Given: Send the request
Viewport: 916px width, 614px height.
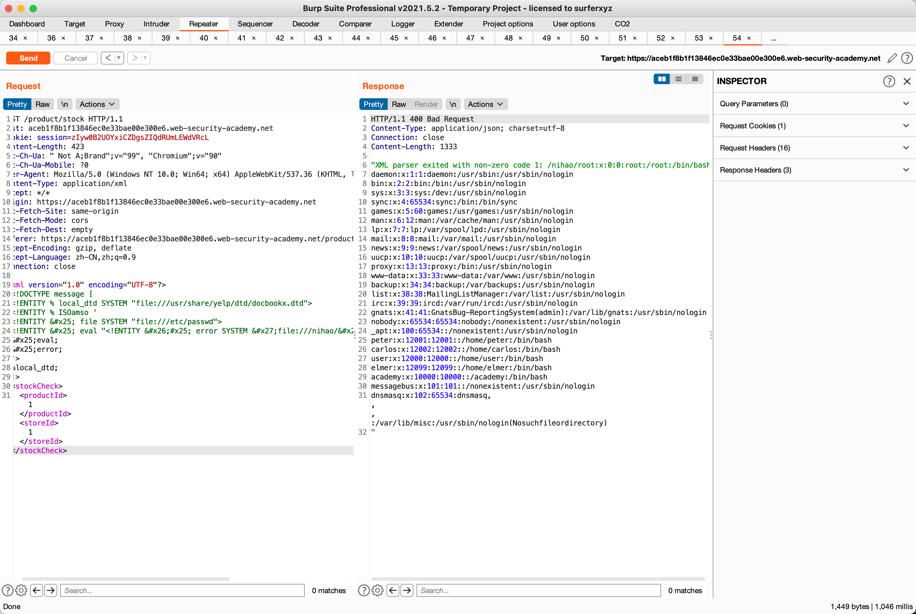Looking at the screenshot, I should click(28, 58).
